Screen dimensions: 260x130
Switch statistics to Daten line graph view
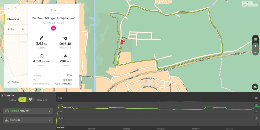click(23, 100)
